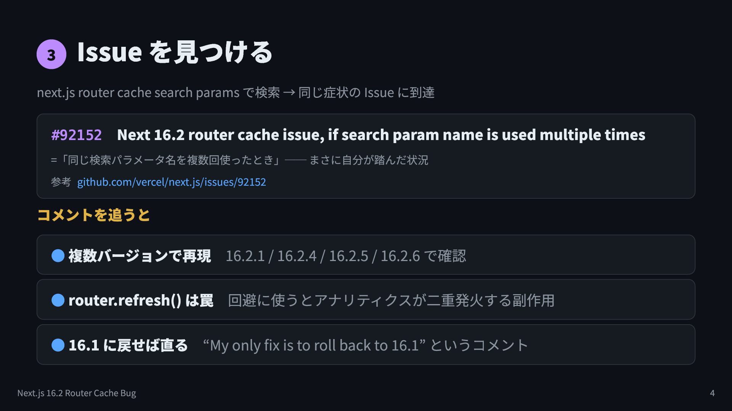Click the purple #92152 issue number
Viewport: 732px width, 411px height.
click(77, 135)
